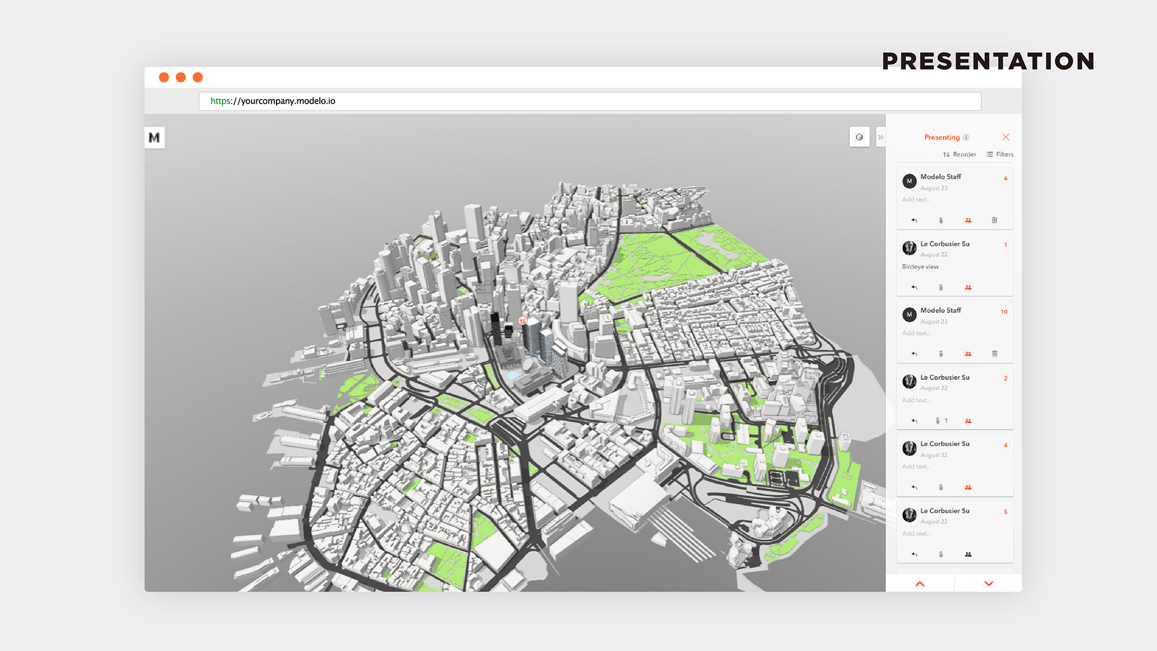Go to previous slide with up chevron
This screenshot has height=651, width=1157.
point(920,584)
